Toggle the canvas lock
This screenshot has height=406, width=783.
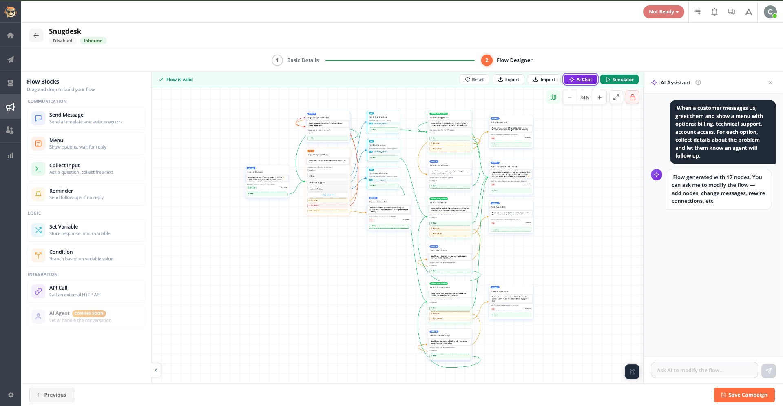point(633,98)
